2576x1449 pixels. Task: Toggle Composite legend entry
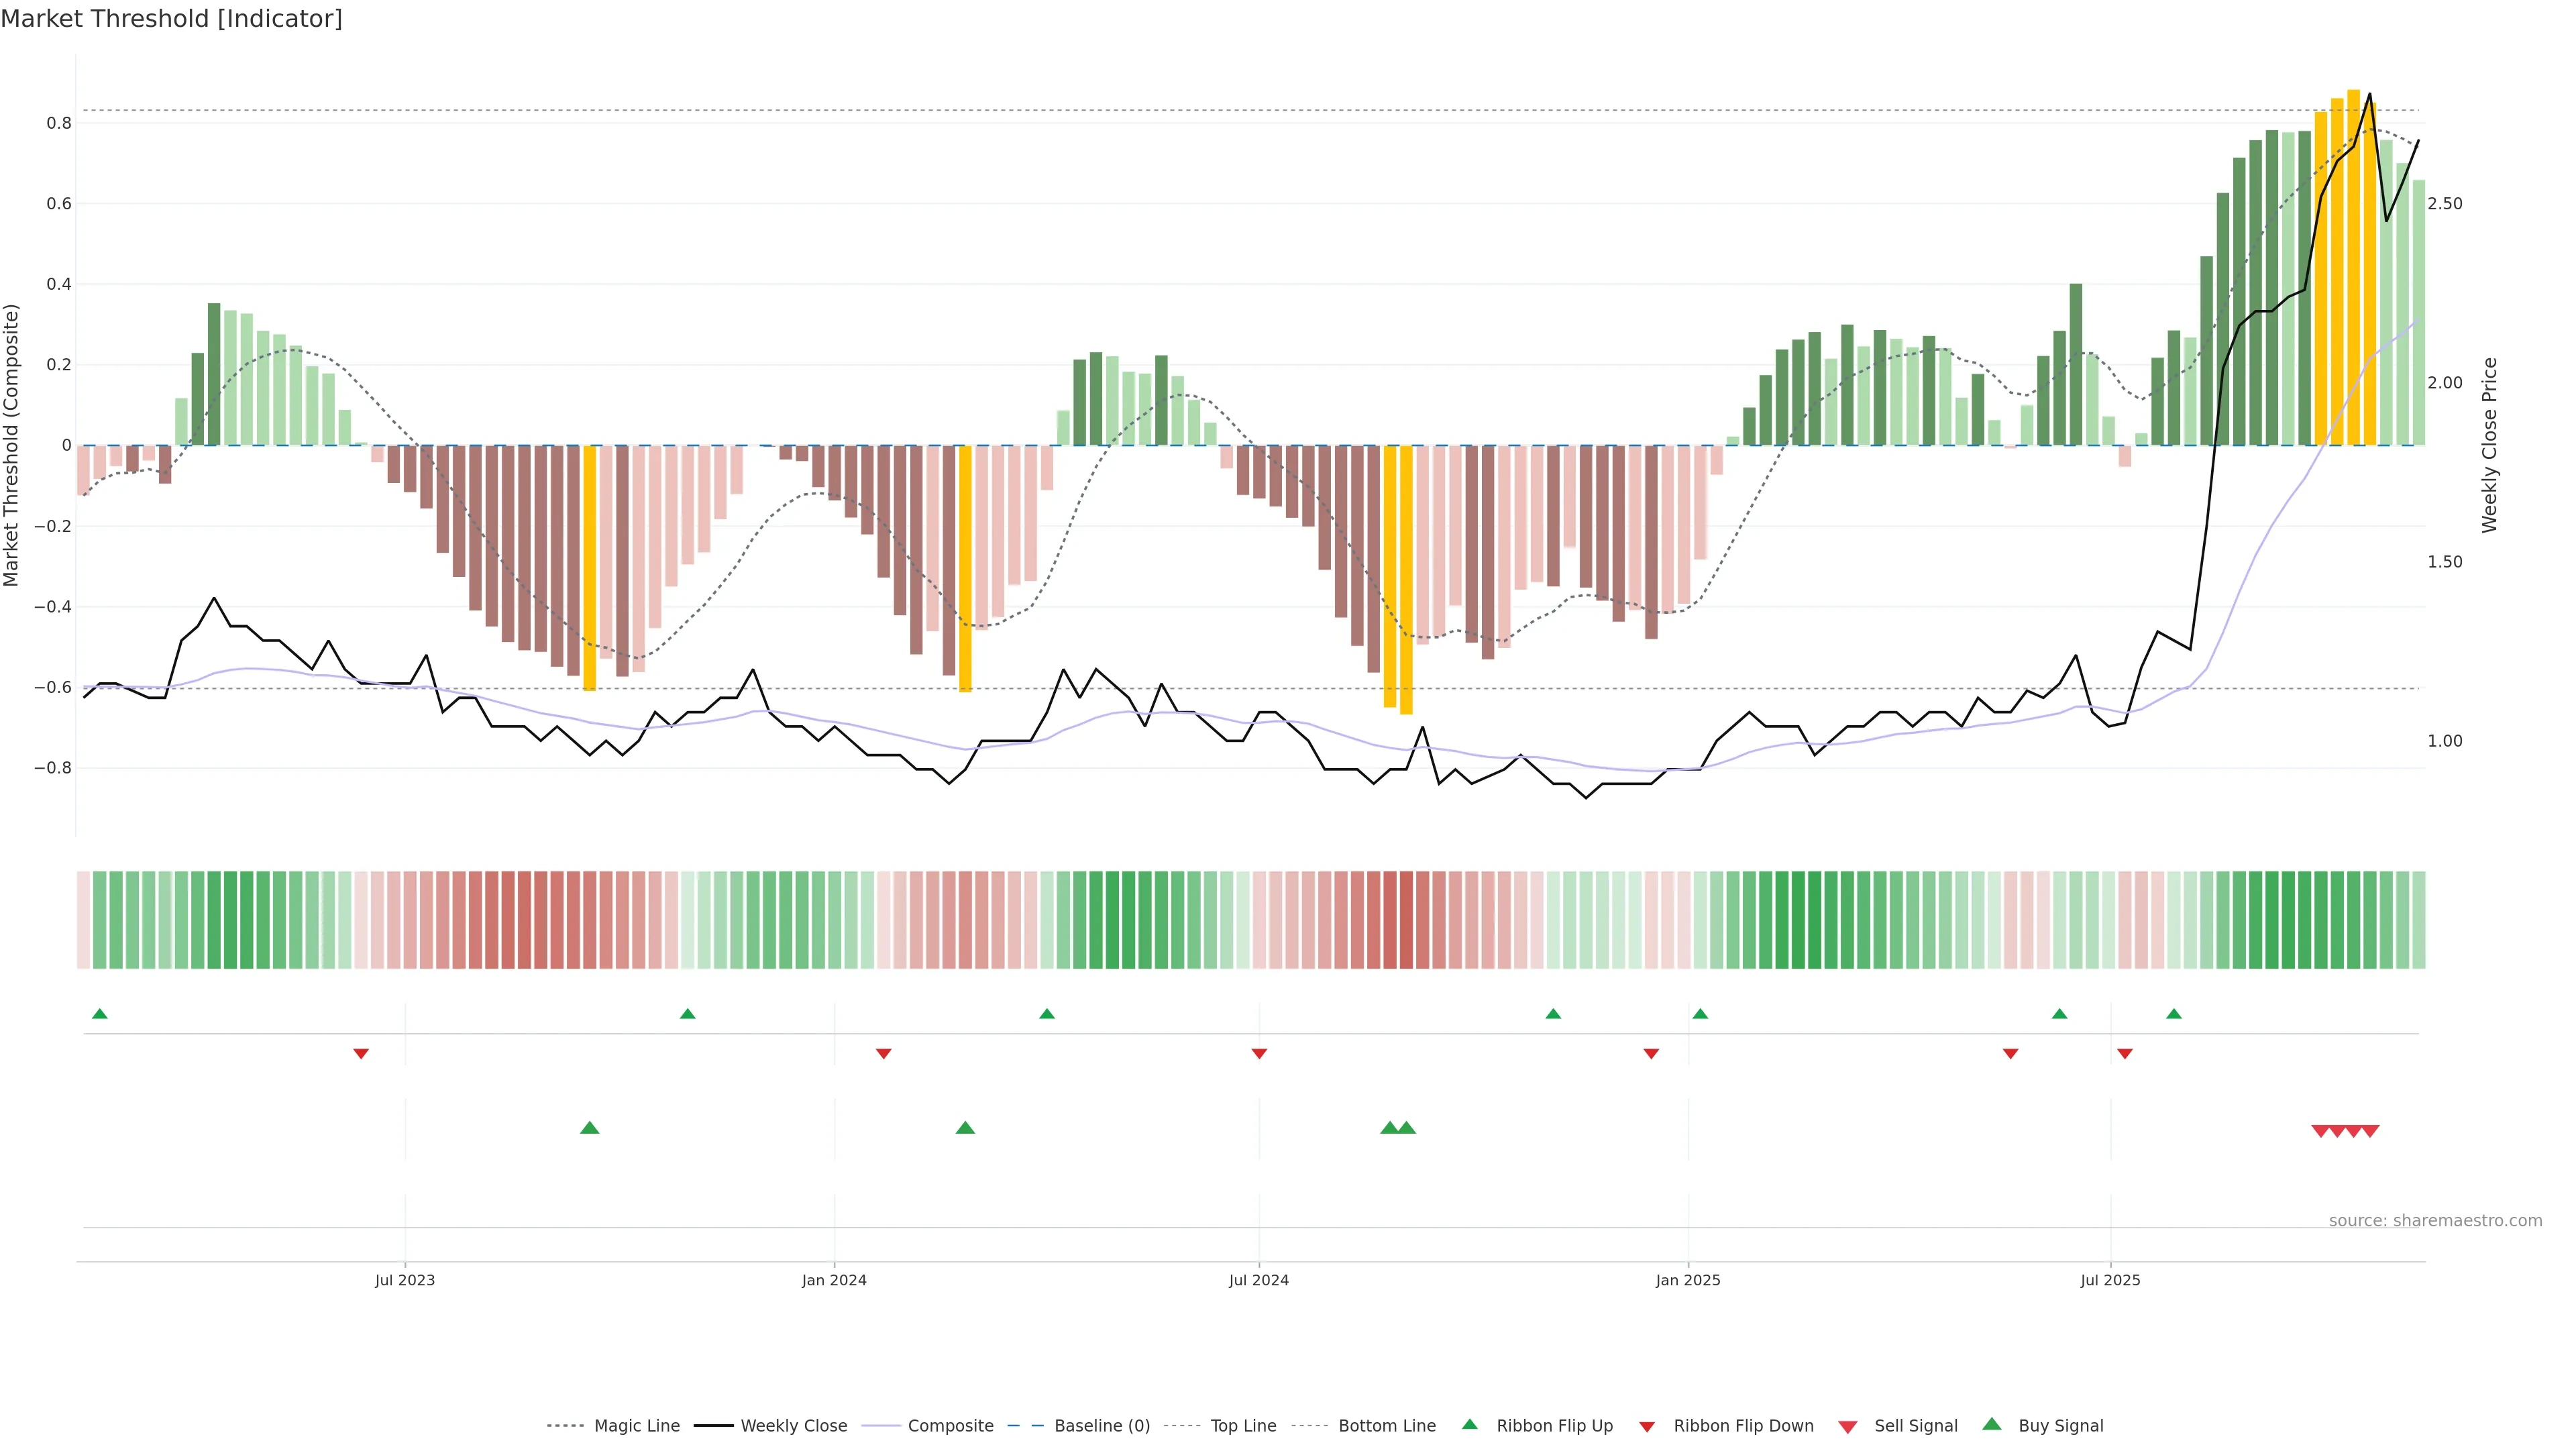(x=950, y=1426)
